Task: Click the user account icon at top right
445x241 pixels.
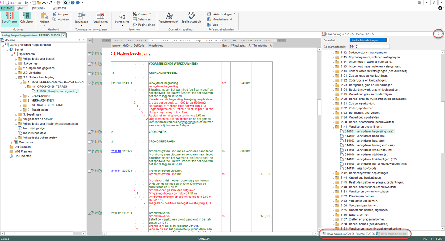Action: click(440, 8)
